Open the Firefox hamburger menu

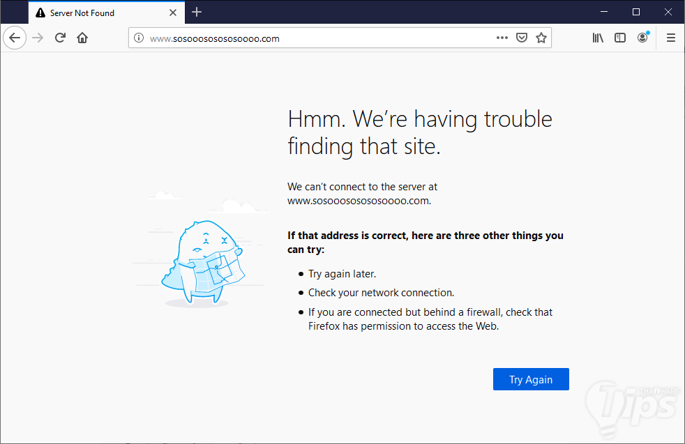pyautogui.click(x=671, y=38)
